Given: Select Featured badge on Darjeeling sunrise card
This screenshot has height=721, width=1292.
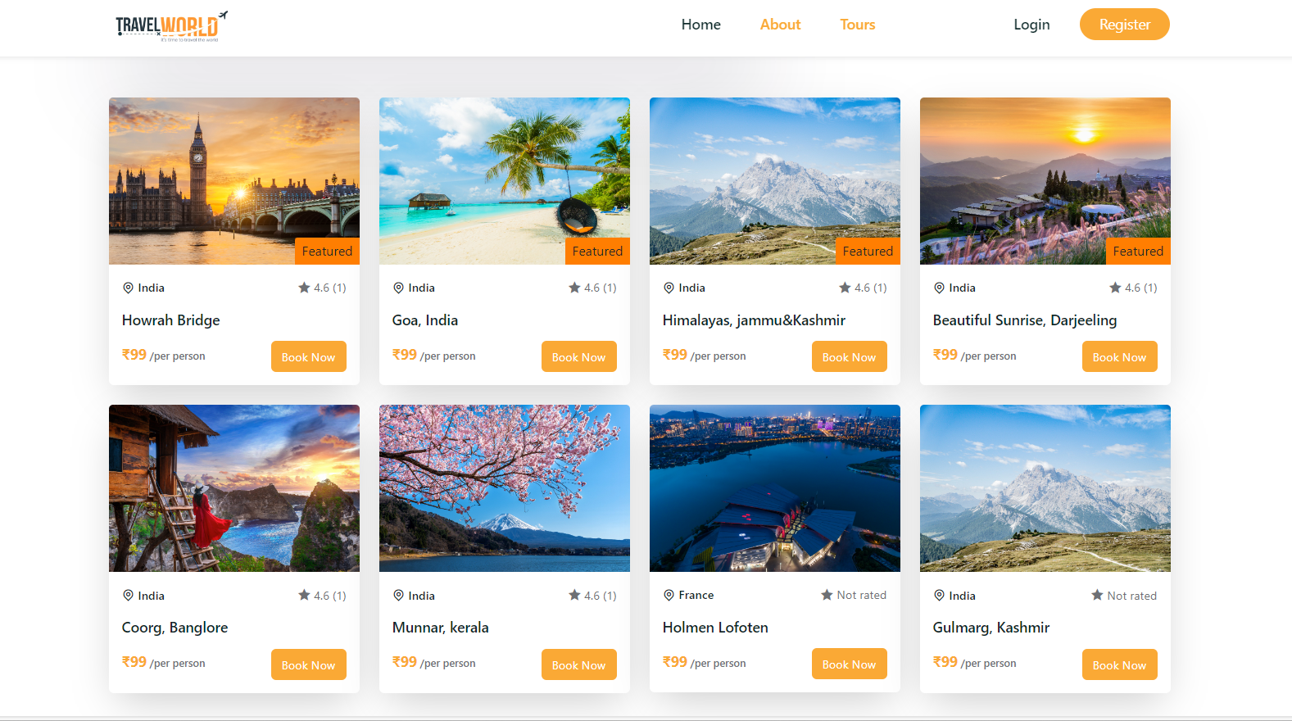Looking at the screenshot, I should [x=1137, y=252].
